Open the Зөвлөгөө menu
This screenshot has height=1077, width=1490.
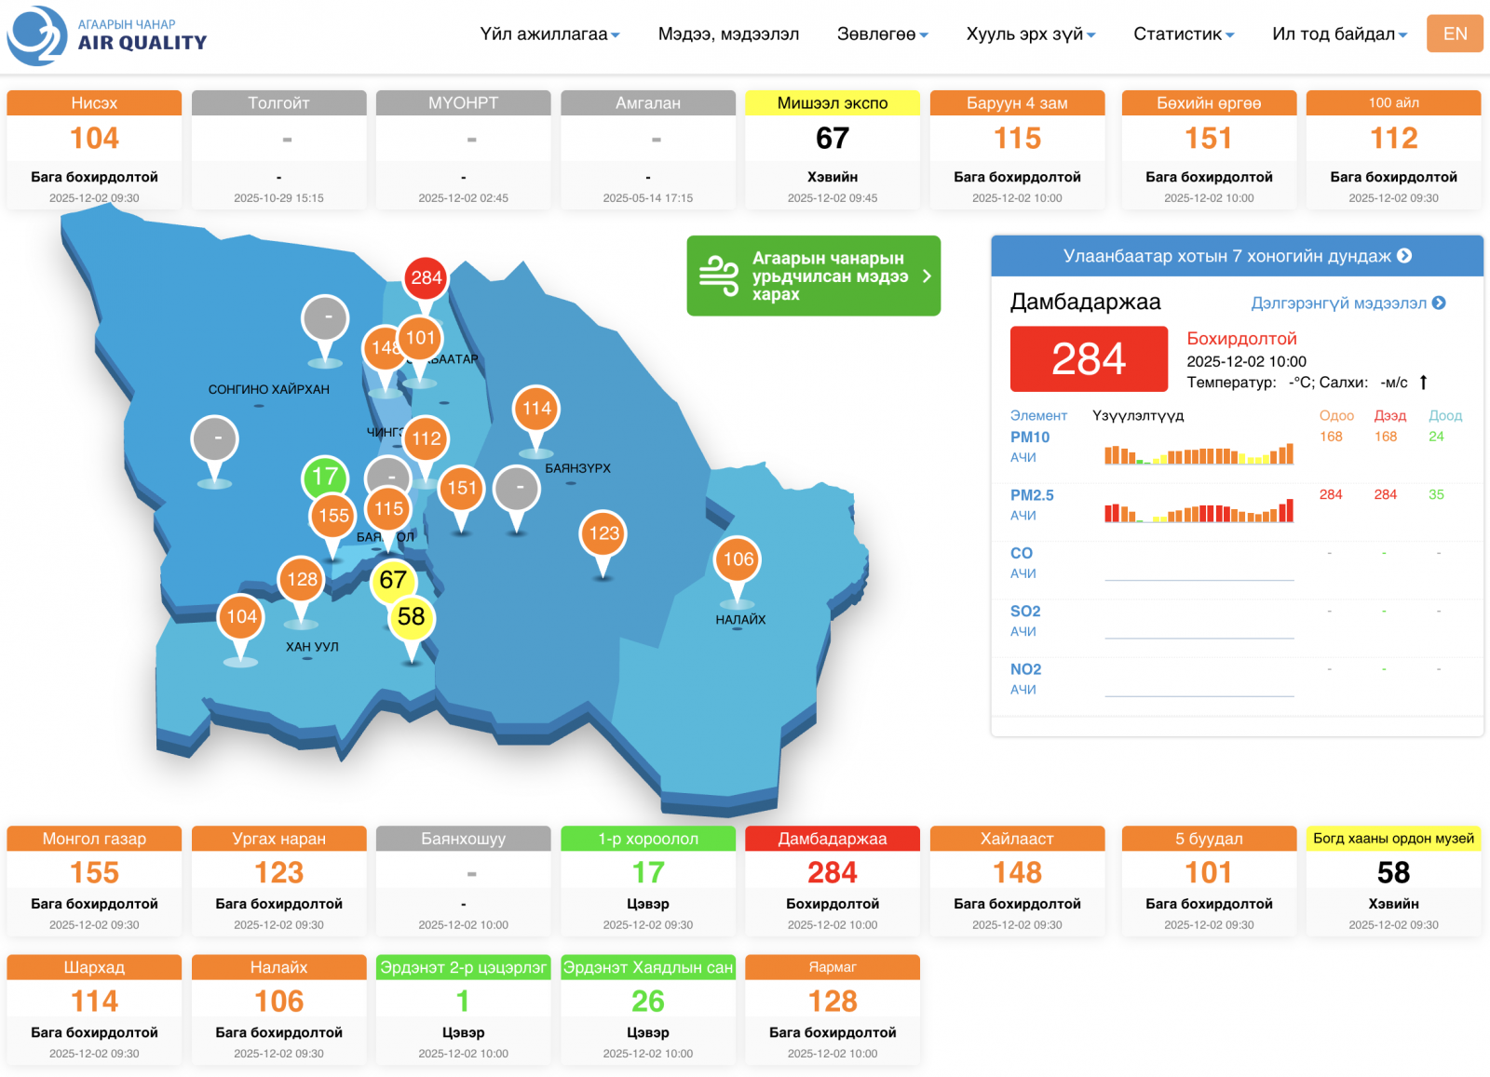pos(882,34)
